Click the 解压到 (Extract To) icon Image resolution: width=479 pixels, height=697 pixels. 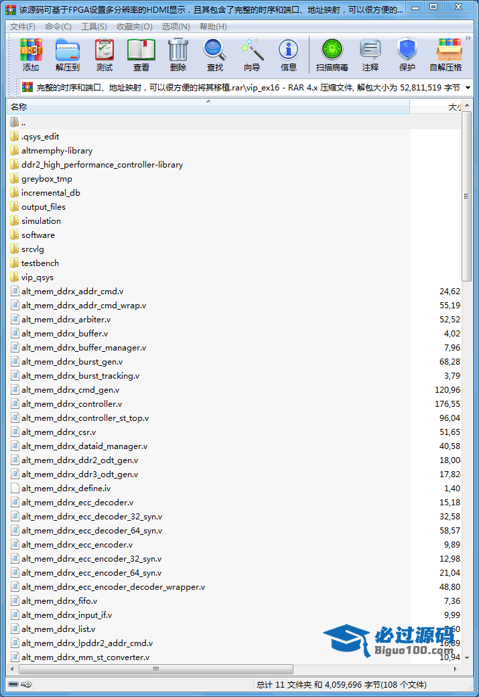[67, 55]
